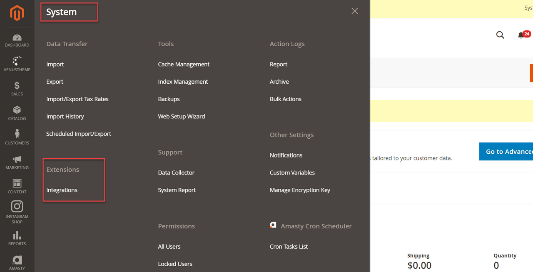This screenshot has width=533, height=272.
Task: Click the Go to Advanced button
Action: click(x=506, y=152)
